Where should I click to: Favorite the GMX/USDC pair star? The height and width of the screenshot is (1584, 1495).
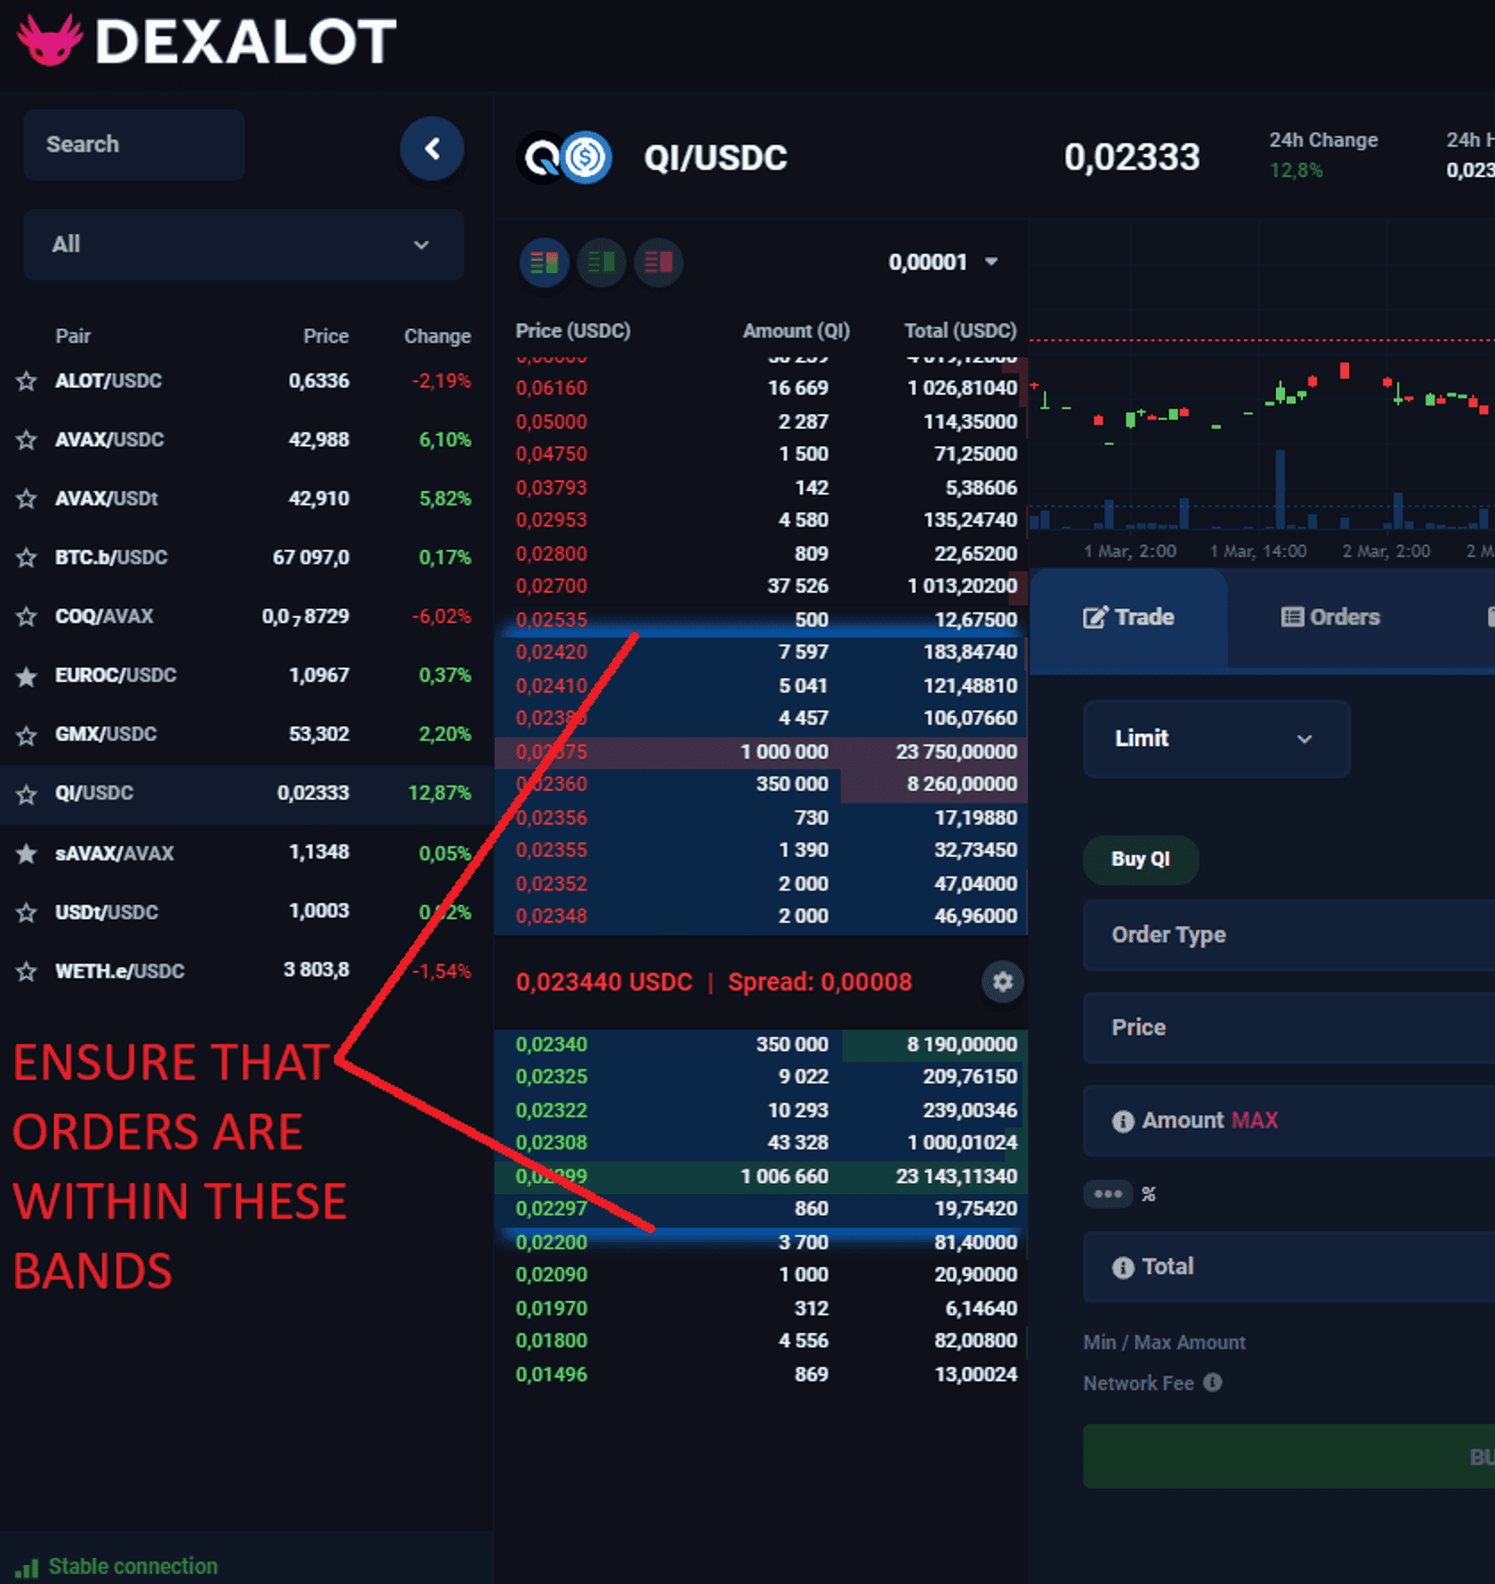tap(27, 735)
